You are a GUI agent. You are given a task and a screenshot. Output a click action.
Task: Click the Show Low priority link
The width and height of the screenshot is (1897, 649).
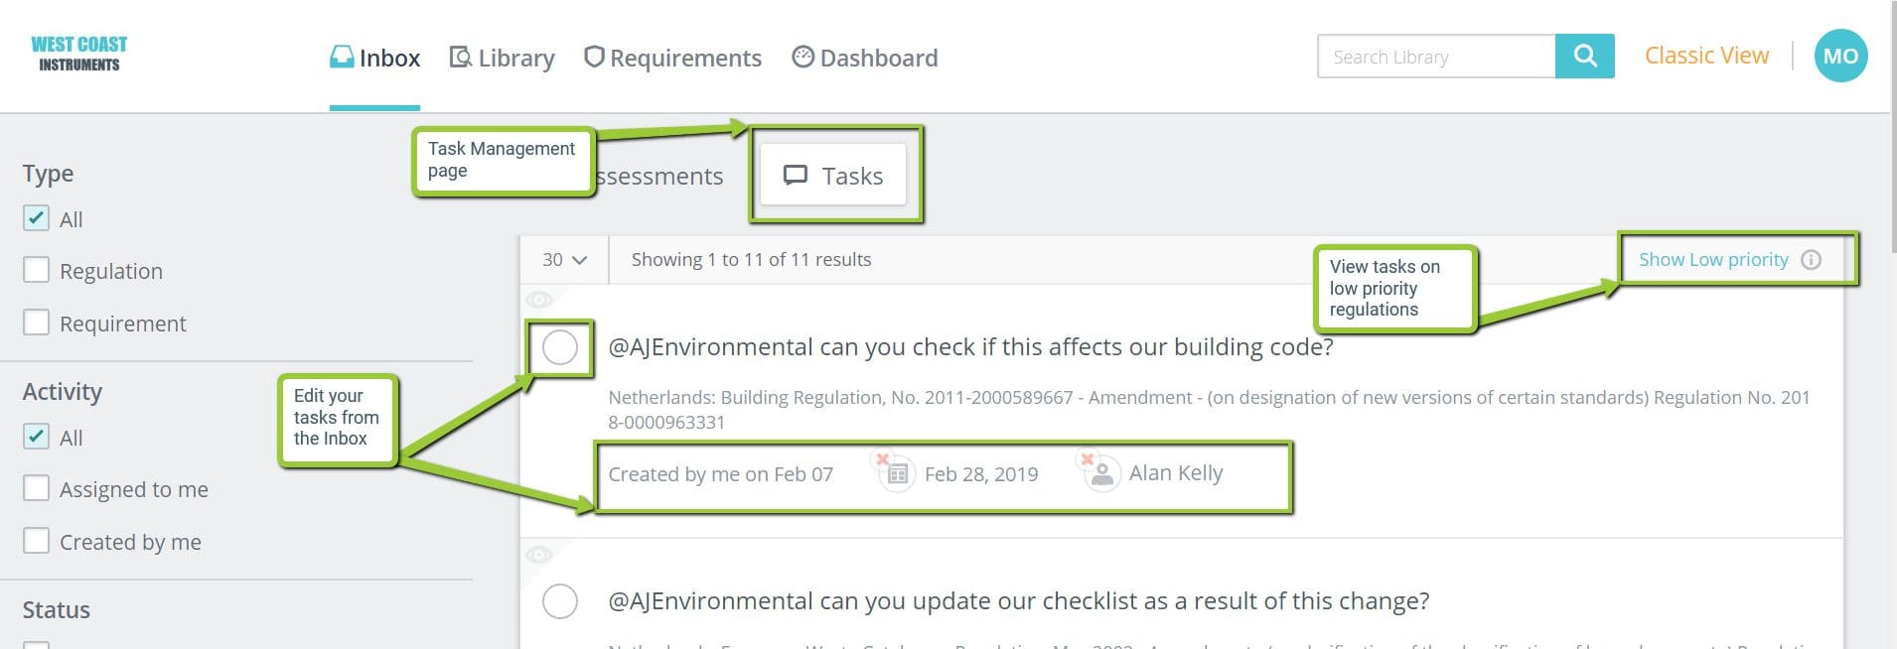coord(1715,259)
